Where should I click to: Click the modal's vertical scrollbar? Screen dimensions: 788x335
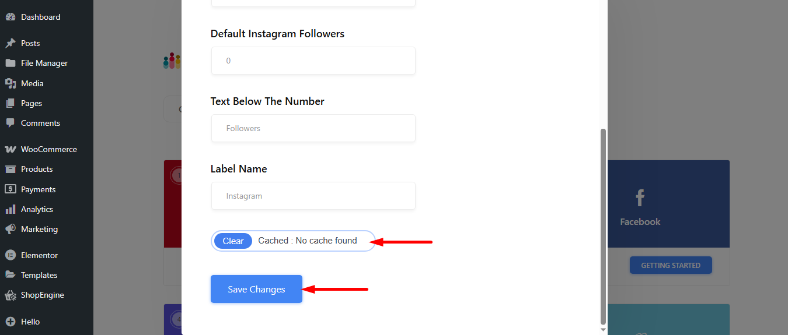[x=604, y=226]
